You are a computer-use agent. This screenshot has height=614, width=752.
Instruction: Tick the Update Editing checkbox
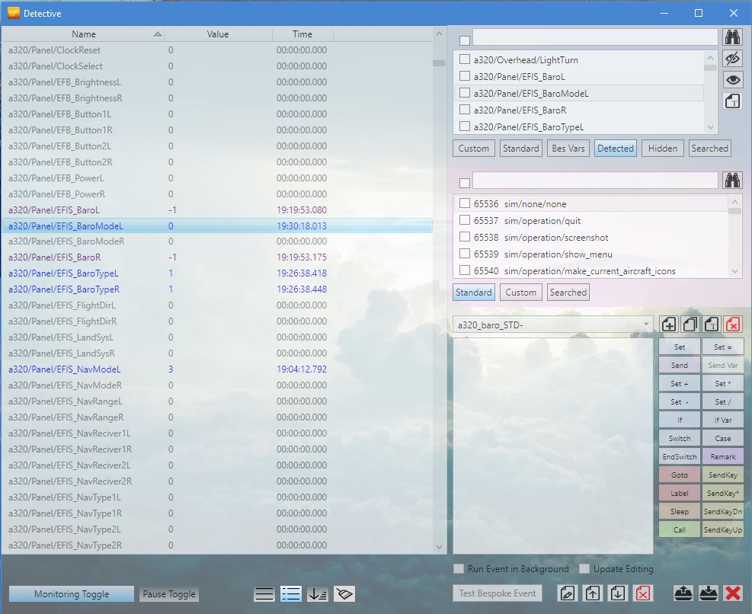(584, 569)
